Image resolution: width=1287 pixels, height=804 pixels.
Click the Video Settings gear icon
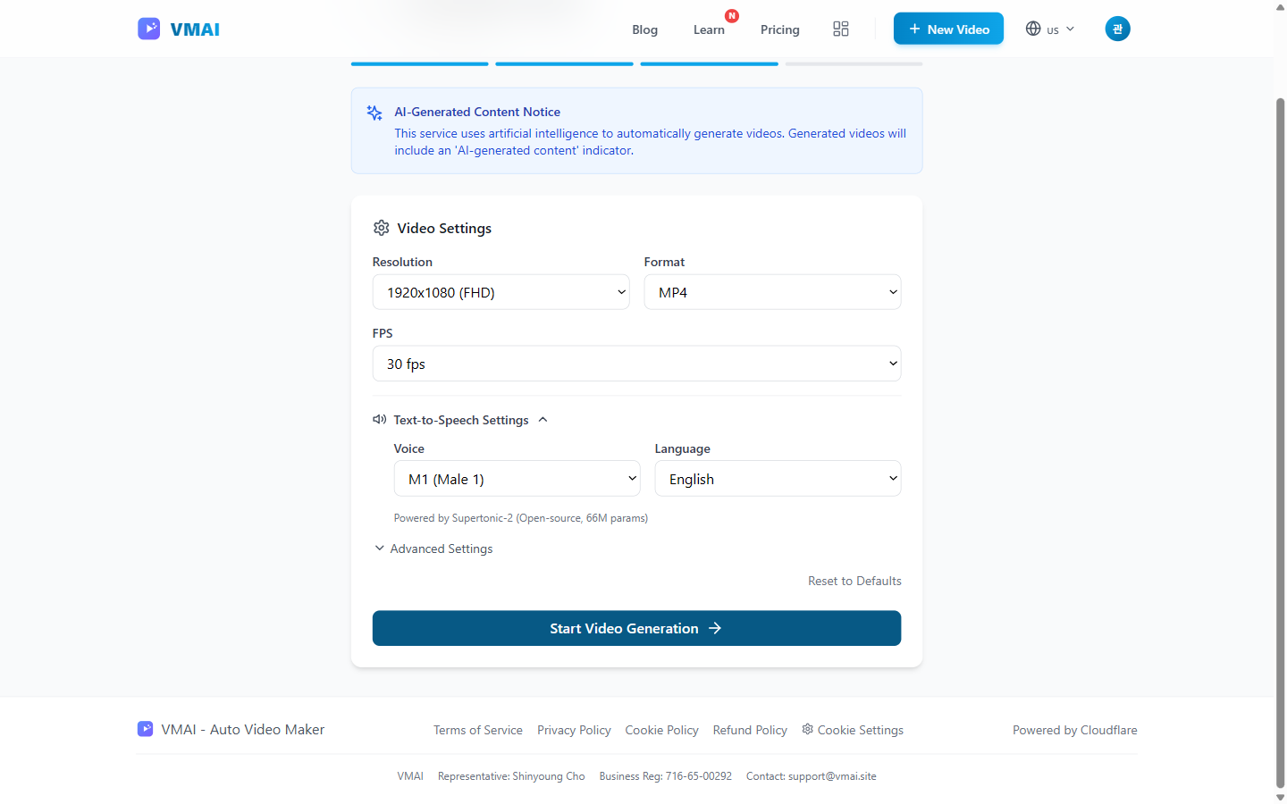(x=382, y=228)
